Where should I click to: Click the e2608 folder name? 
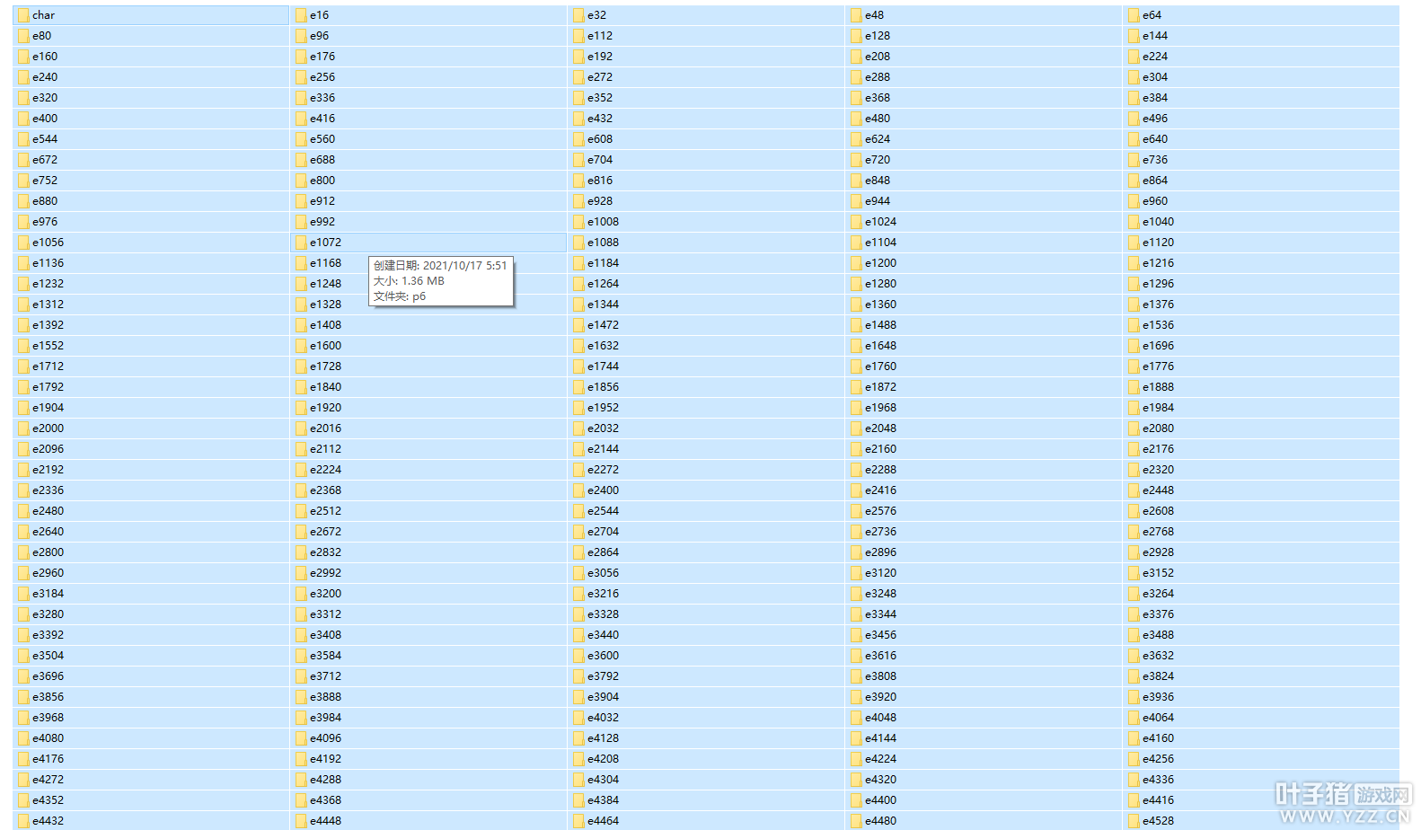1158,511
